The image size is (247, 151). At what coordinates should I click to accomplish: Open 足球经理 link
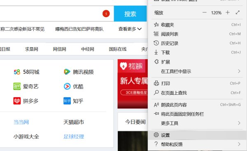[74, 137]
